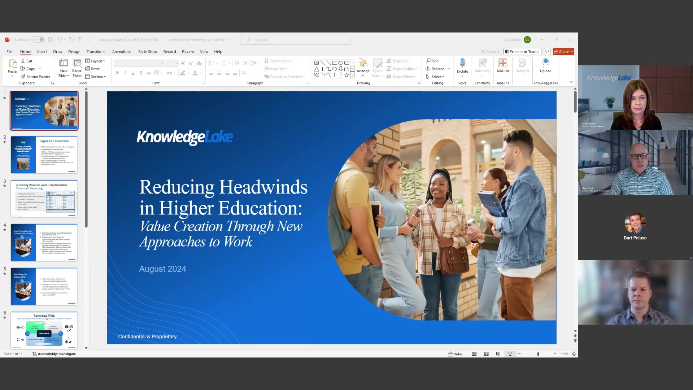Switch to the Transitions tab

pyautogui.click(x=96, y=52)
